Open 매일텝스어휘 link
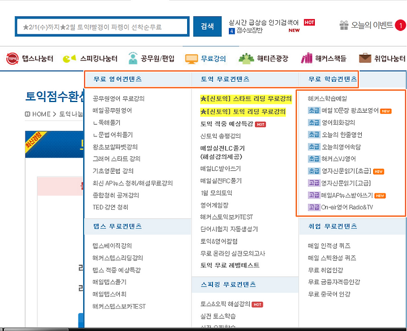Viewport: 407px width, 331px height. [109, 294]
